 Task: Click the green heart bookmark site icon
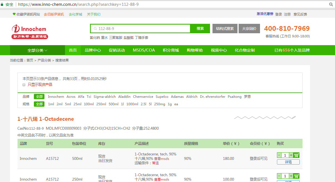(14, 14)
